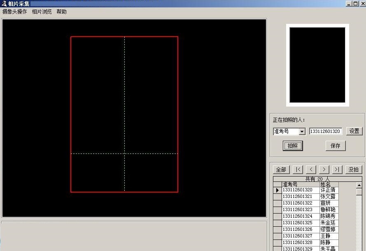Viewport: 366px width, 251px height.
Task: Select row 133112601323
Action: 306,210
